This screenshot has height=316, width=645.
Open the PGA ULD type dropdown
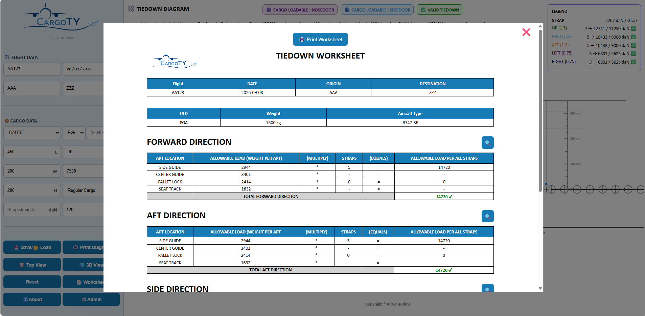pyautogui.click(x=74, y=133)
